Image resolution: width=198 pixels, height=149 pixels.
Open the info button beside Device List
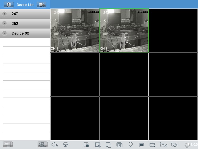pyautogui.click(x=9, y=5)
